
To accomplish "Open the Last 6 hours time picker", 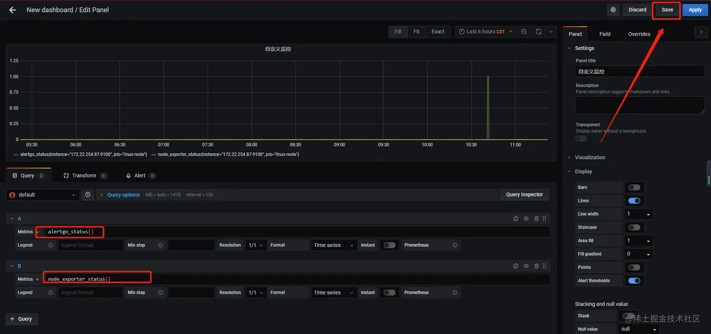I will point(485,32).
